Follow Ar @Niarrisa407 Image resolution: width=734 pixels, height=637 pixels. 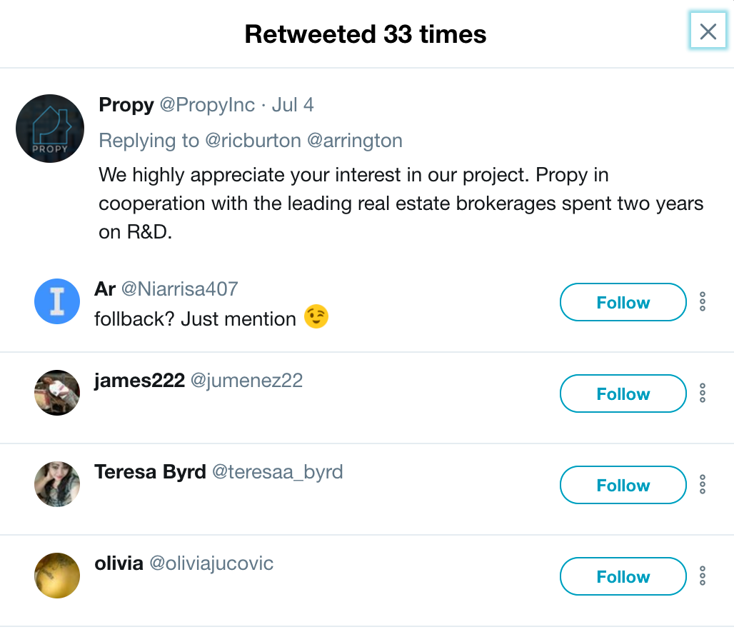pyautogui.click(x=623, y=303)
